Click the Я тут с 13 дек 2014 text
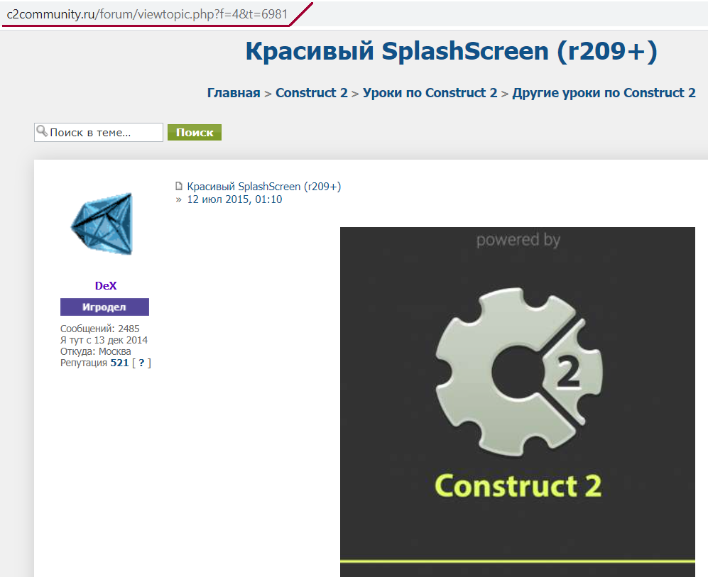 (x=104, y=340)
